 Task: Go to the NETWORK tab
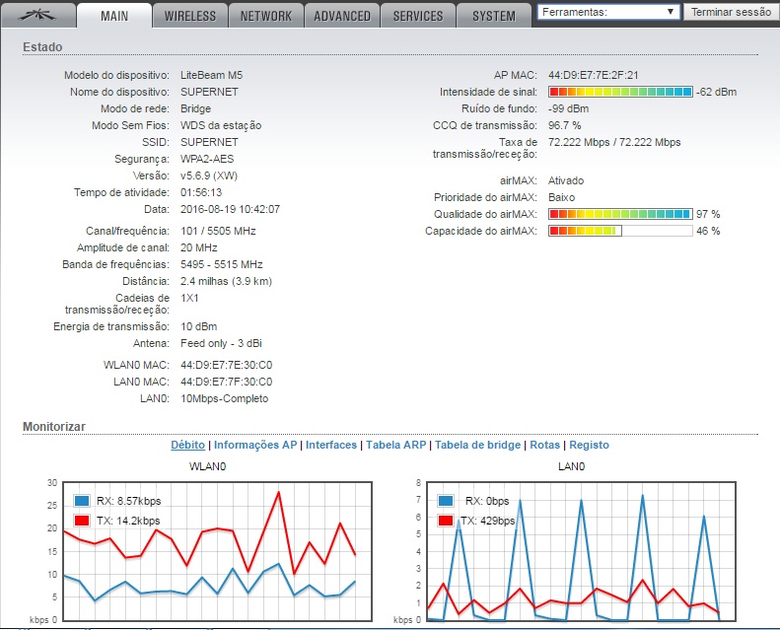(266, 16)
